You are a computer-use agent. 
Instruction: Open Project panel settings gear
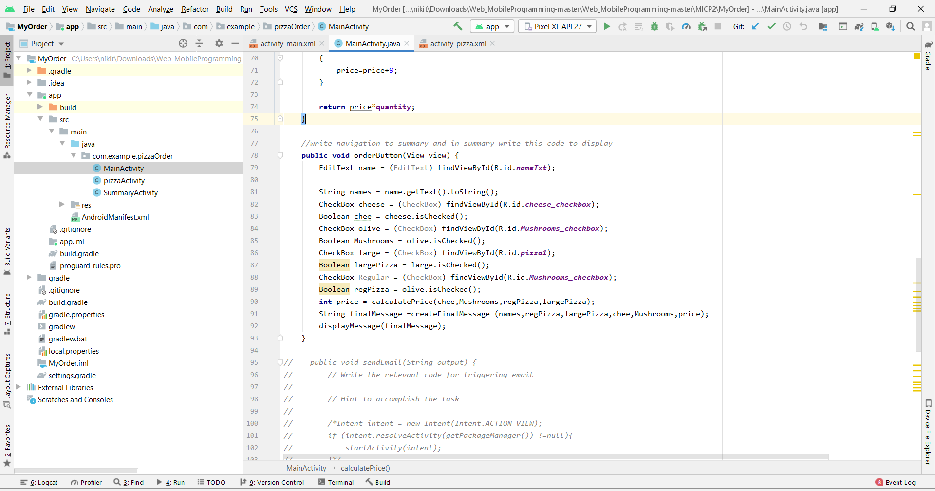[x=219, y=43]
